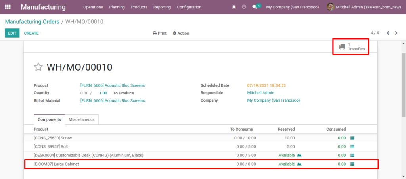
Task: Mark WH/MO/00010 as favorite with star
Action: pyautogui.click(x=38, y=67)
